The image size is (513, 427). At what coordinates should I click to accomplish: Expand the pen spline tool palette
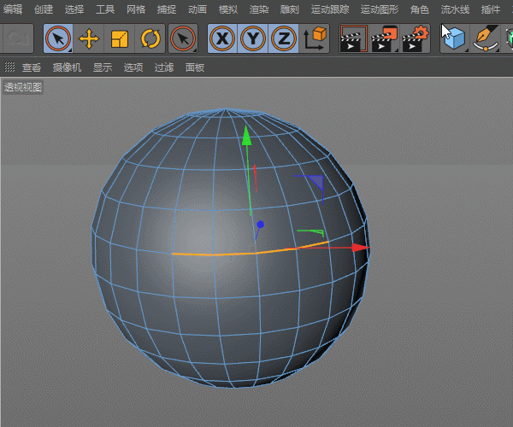click(486, 38)
